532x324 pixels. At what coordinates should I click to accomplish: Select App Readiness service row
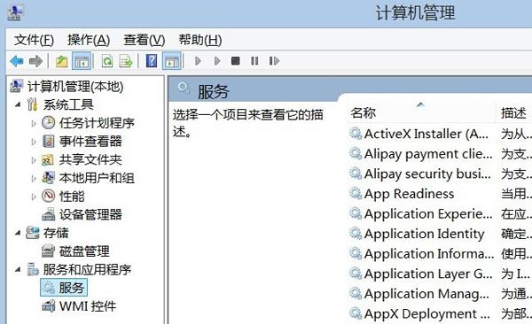(440, 194)
